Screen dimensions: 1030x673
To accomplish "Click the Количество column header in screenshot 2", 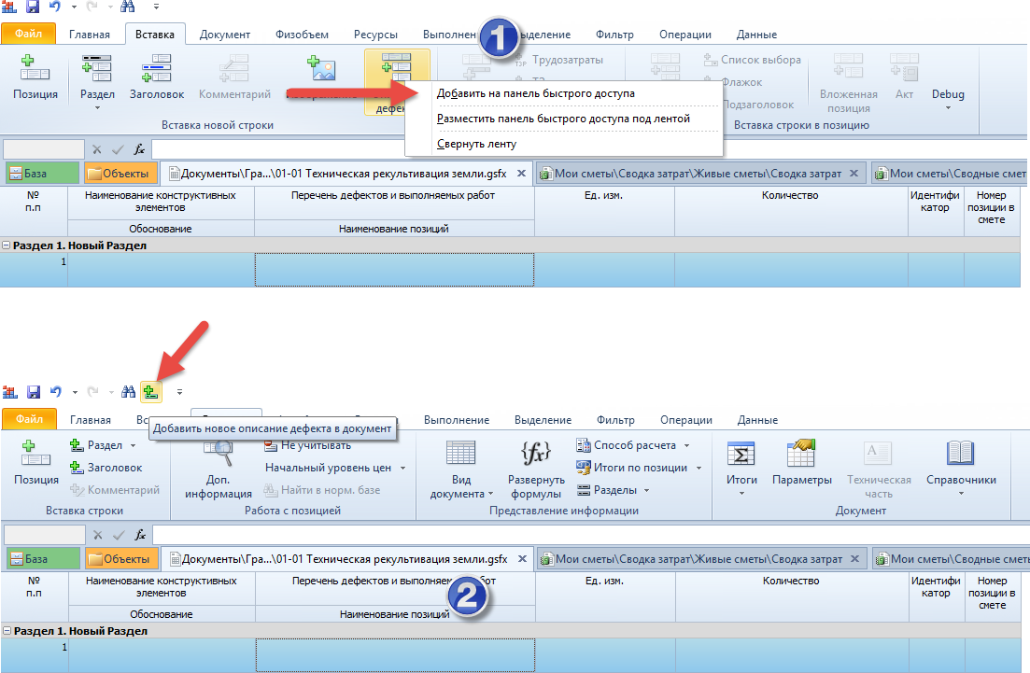I will point(791,596).
